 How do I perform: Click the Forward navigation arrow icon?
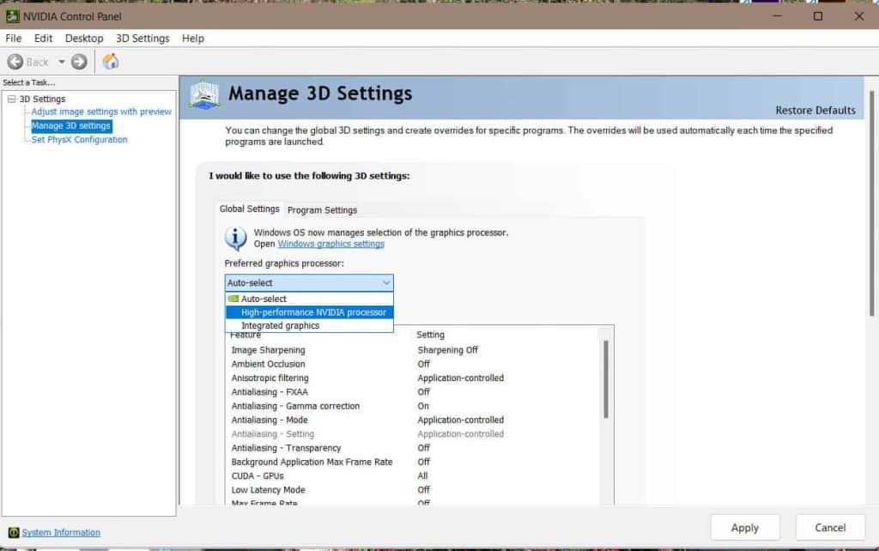pyautogui.click(x=77, y=61)
